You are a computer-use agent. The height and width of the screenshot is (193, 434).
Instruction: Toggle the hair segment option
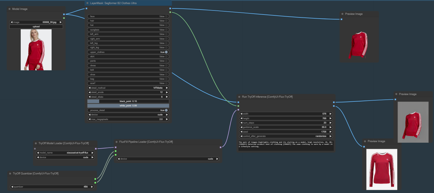tap(128, 21)
